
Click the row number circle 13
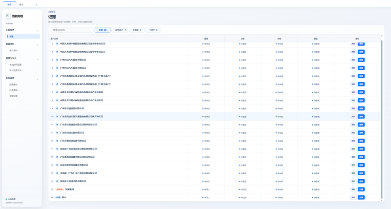pos(52,141)
